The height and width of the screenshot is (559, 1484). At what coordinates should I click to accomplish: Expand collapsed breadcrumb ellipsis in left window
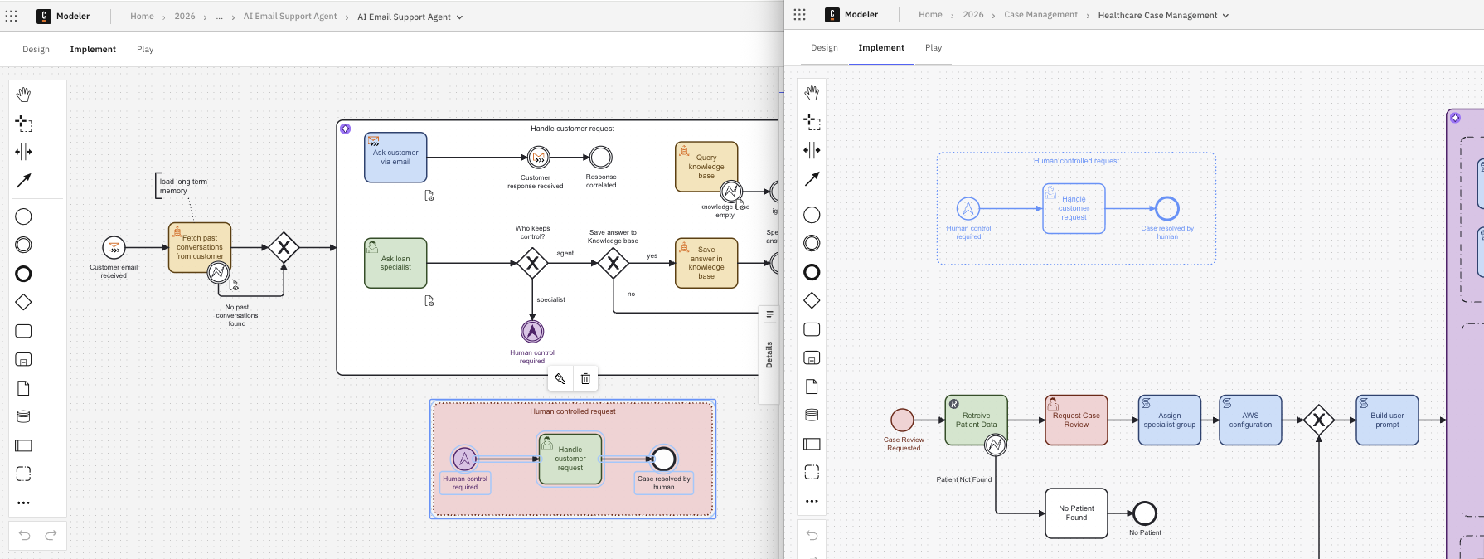(219, 17)
